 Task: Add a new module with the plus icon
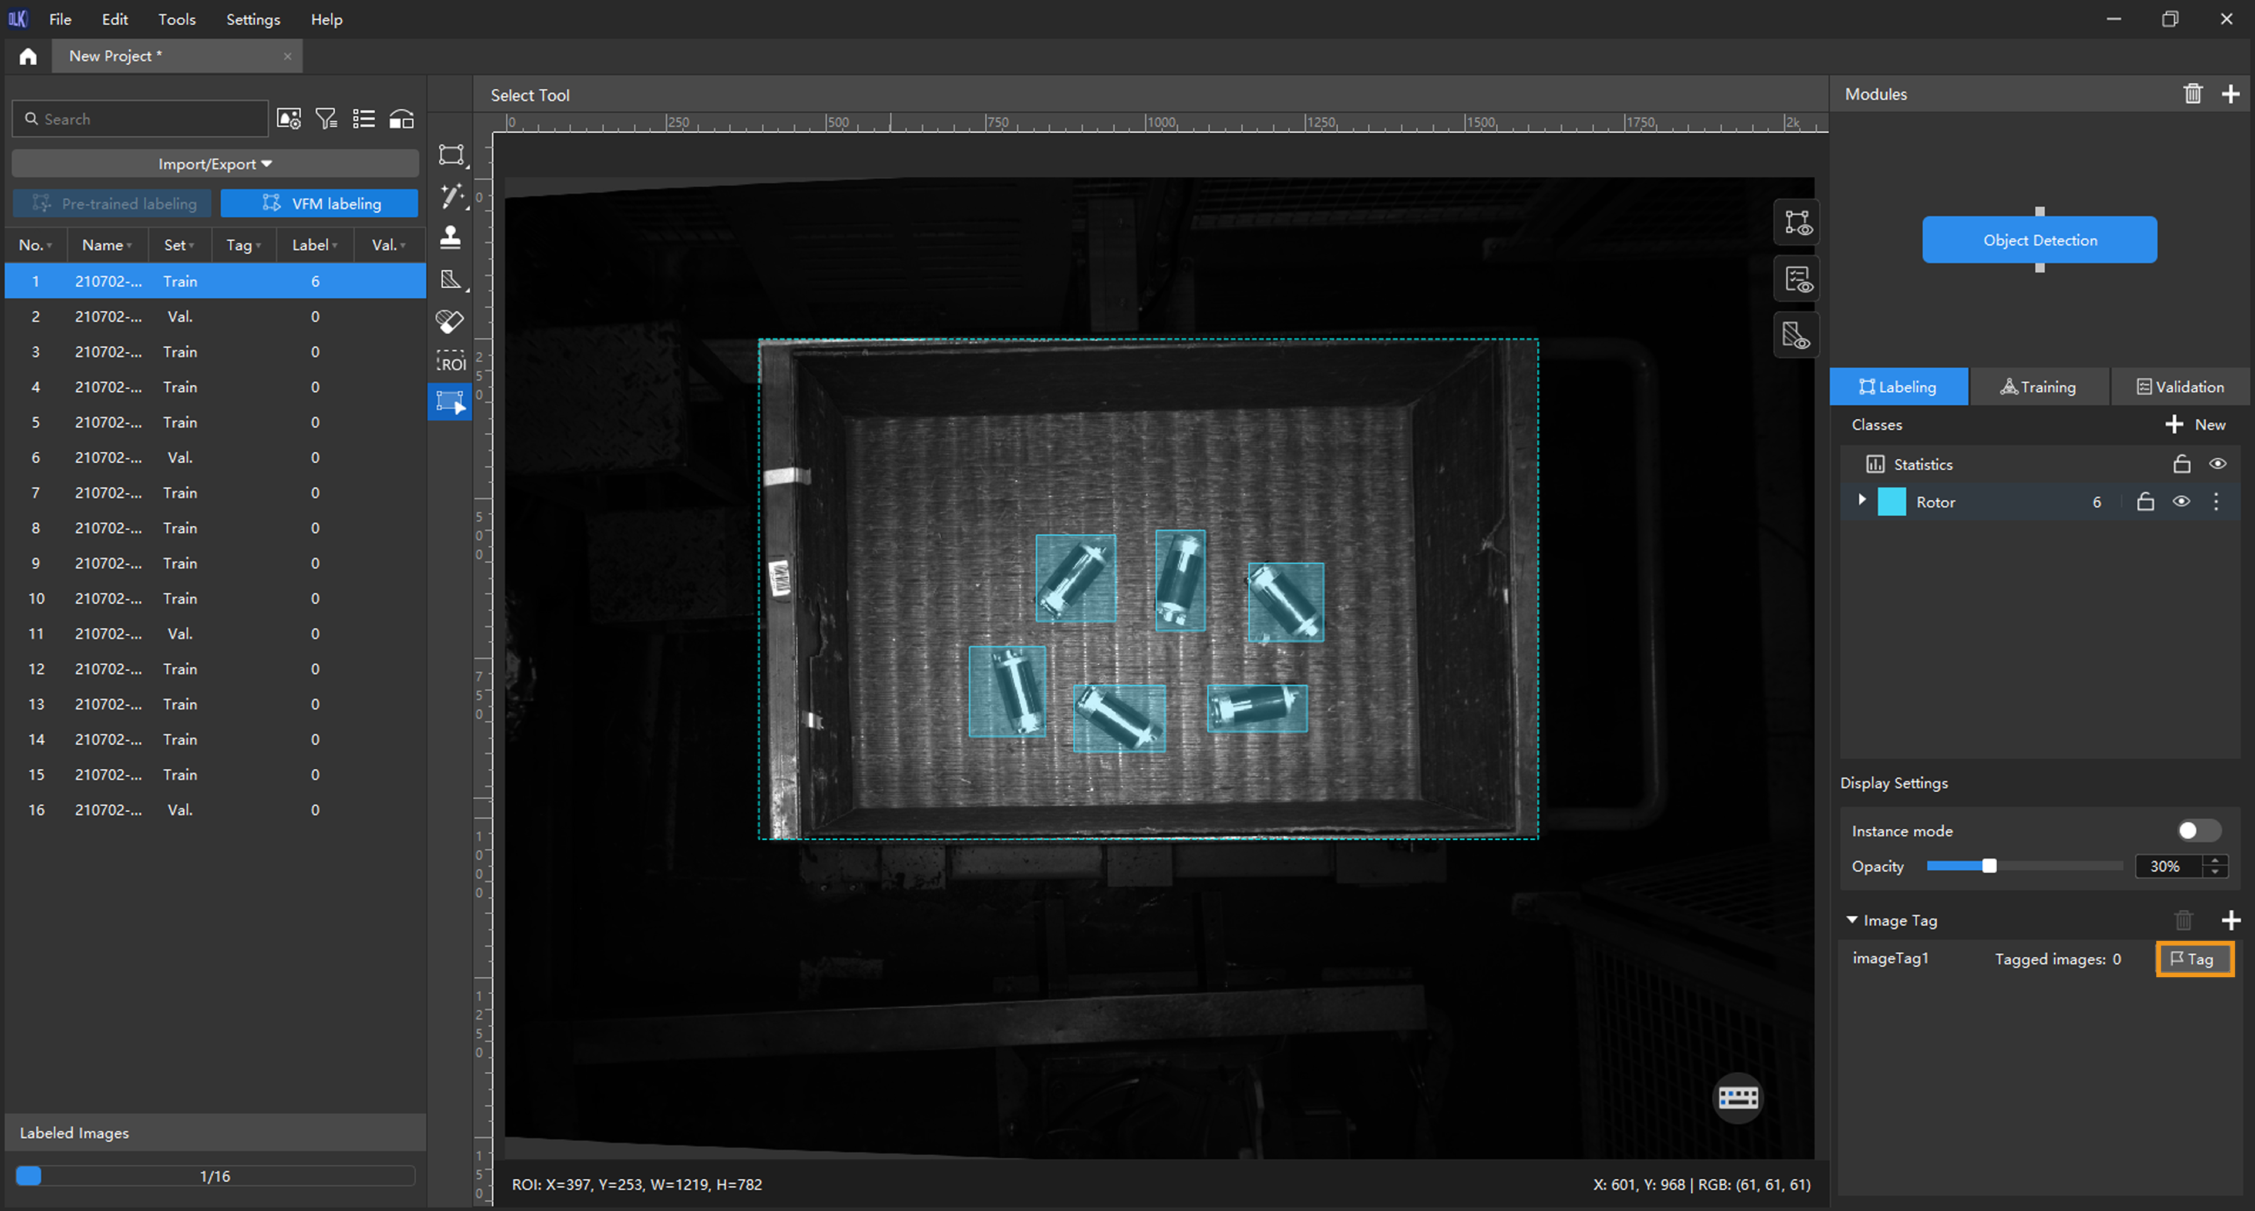point(2230,95)
